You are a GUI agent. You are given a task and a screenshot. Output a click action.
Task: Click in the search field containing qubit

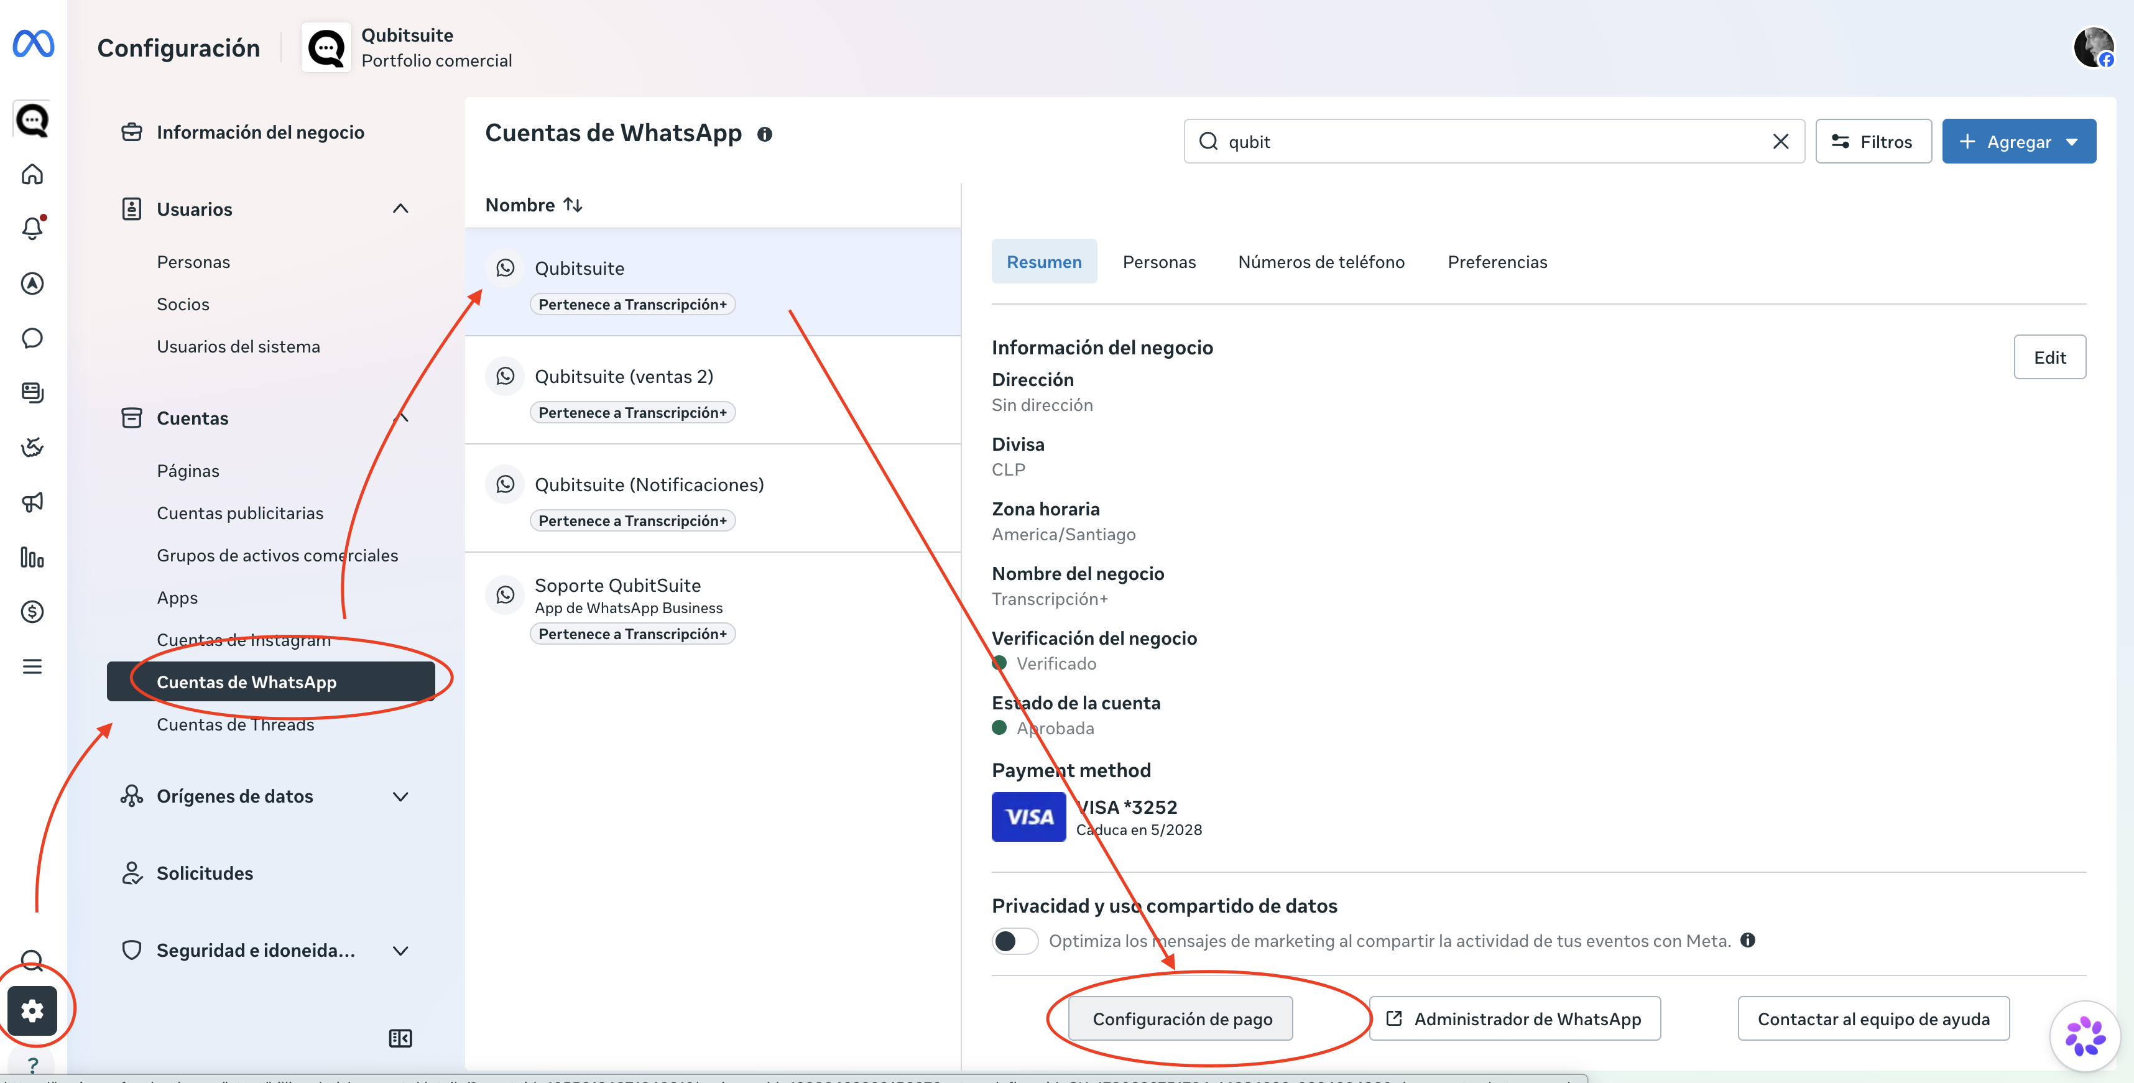pyautogui.click(x=1494, y=142)
